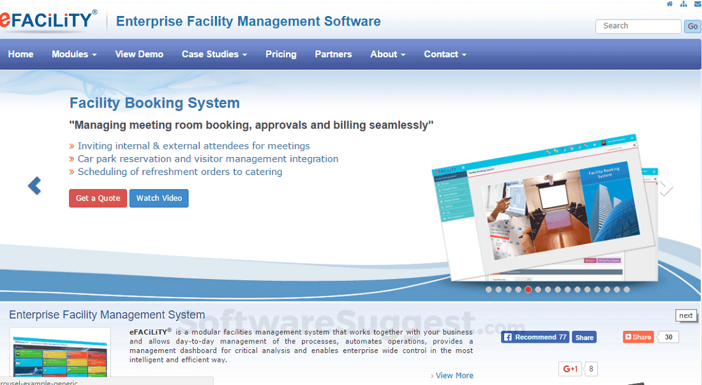
Task: Click the orange Share icon with plus sign
Action: pos(638,336)
